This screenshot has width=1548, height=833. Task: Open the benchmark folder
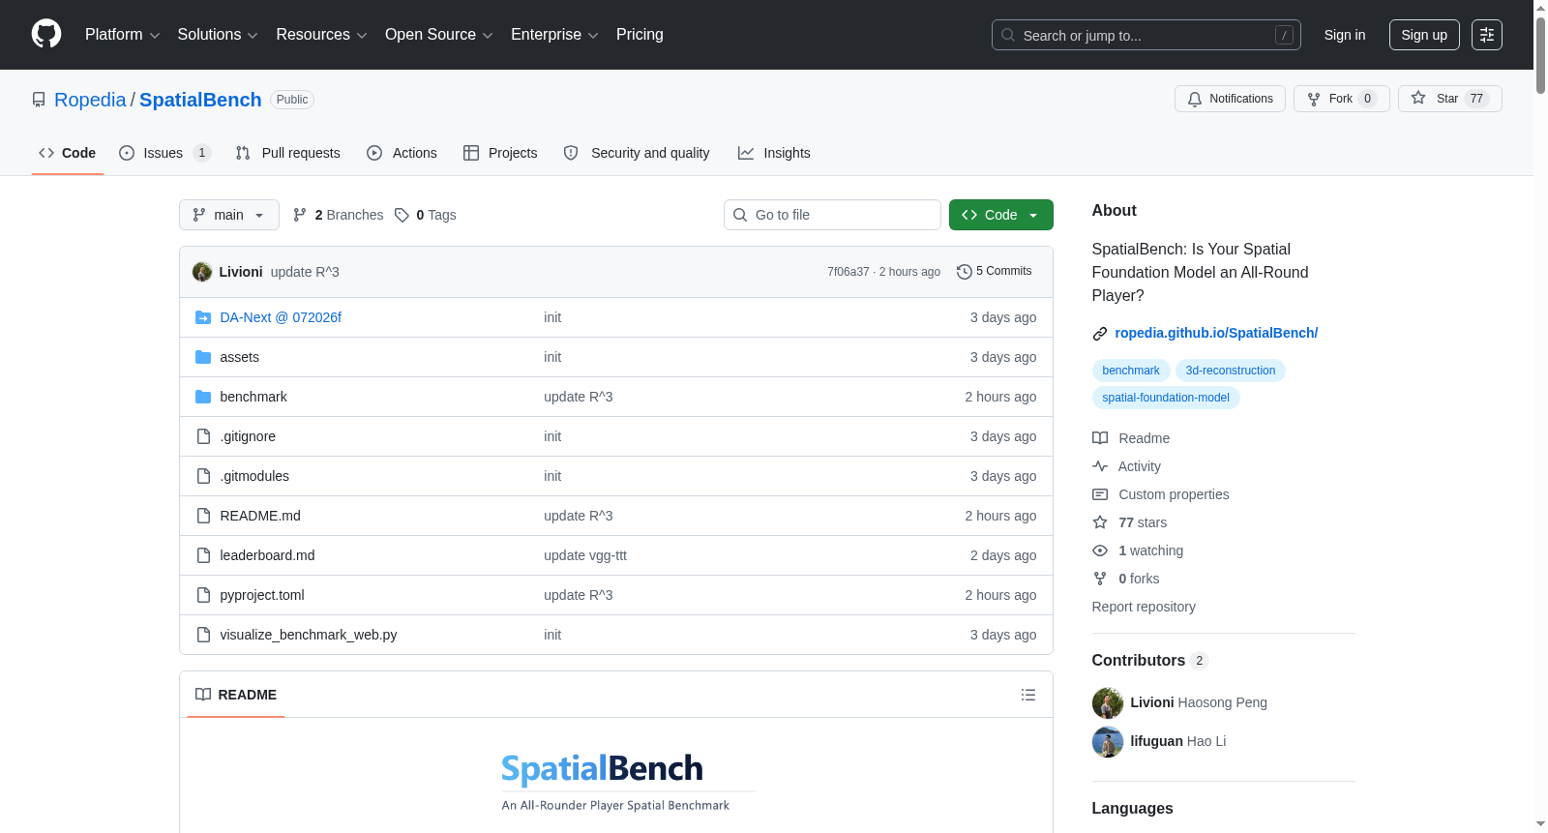pyautogui.click(x=253, y=397)
